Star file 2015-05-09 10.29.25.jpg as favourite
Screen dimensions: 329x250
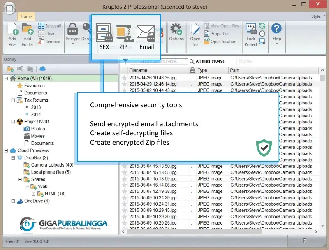point(124,223)
